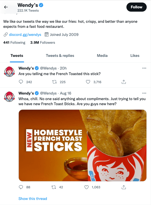Follow the Wendy's account
Screen dimensions: 151x205
click(x=136, y=7)
